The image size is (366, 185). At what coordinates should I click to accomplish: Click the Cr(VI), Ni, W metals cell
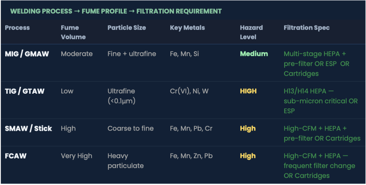coord(189,91)
